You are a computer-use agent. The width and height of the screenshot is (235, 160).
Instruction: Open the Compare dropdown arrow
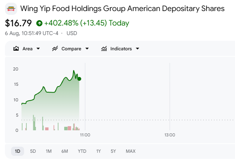[x=87, y=48]
